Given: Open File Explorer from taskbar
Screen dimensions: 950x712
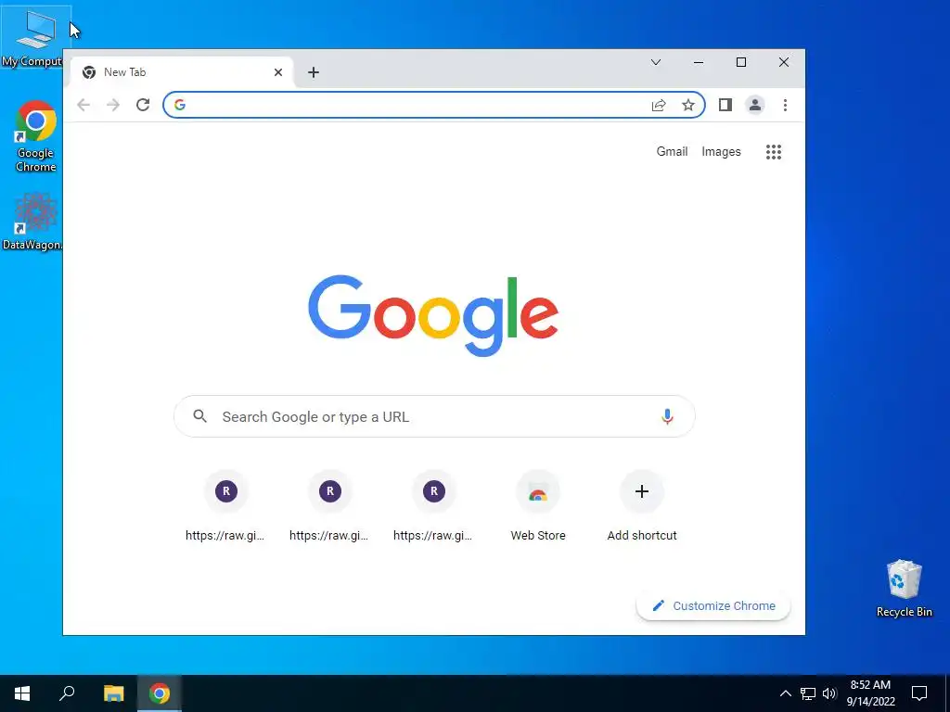Looking at the screenshot, I should tap(113, 693).
